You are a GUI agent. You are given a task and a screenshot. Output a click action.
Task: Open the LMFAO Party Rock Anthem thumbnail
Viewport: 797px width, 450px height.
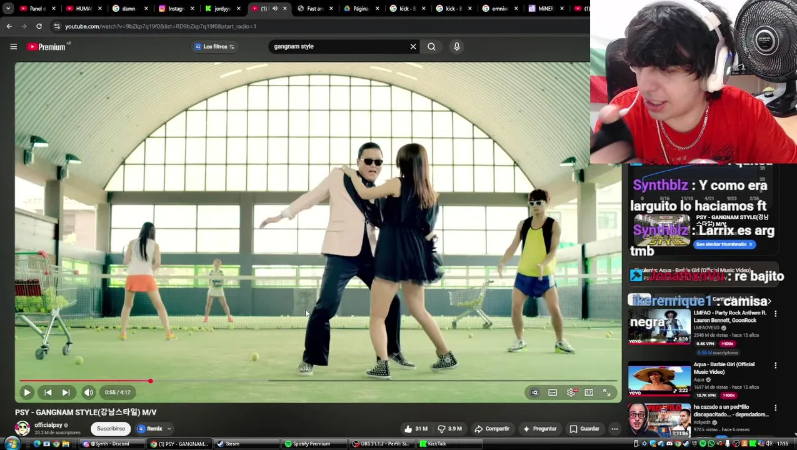click(x=659, y=326)
